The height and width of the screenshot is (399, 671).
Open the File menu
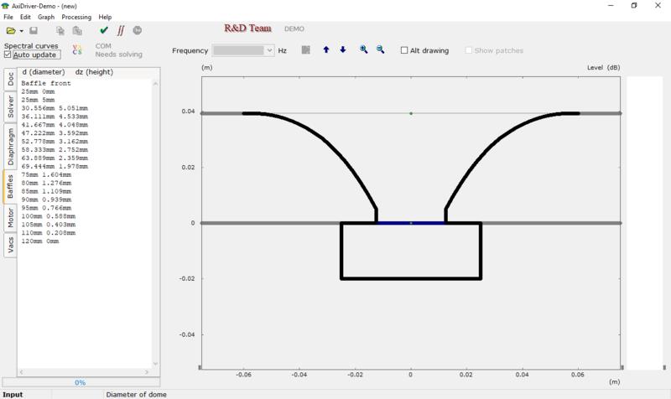[x=8, y=17]
